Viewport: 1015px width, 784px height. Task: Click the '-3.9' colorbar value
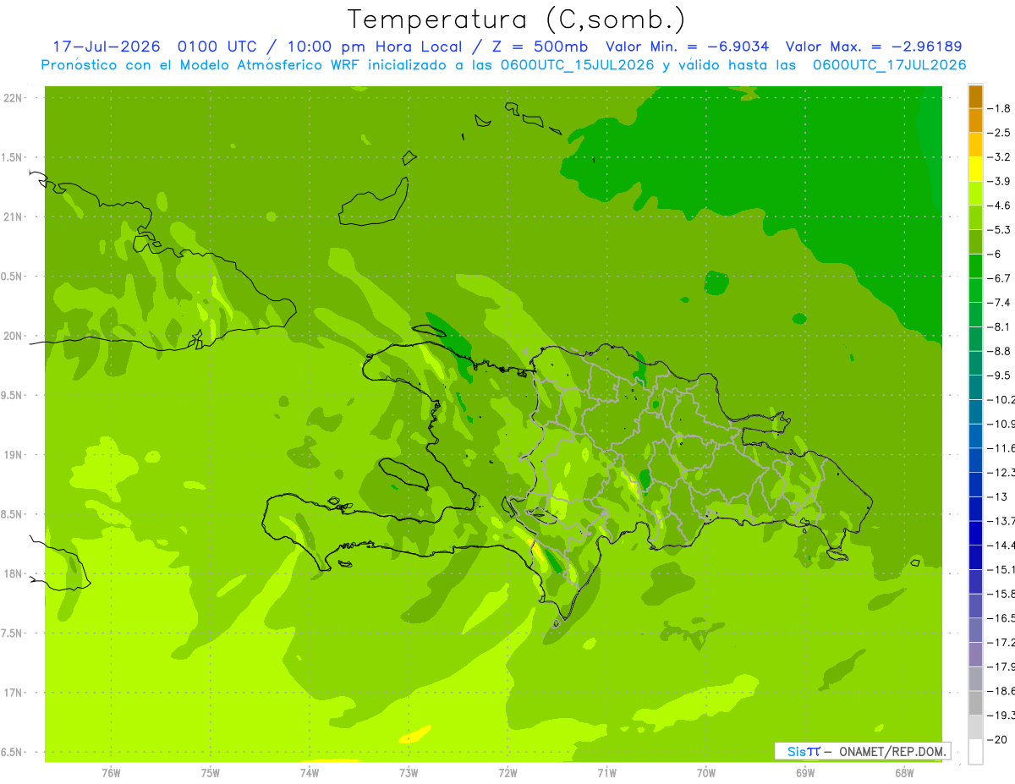pos(999,181)
